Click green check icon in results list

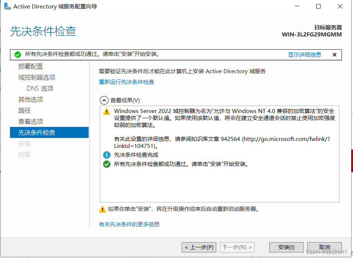point(107,164)
